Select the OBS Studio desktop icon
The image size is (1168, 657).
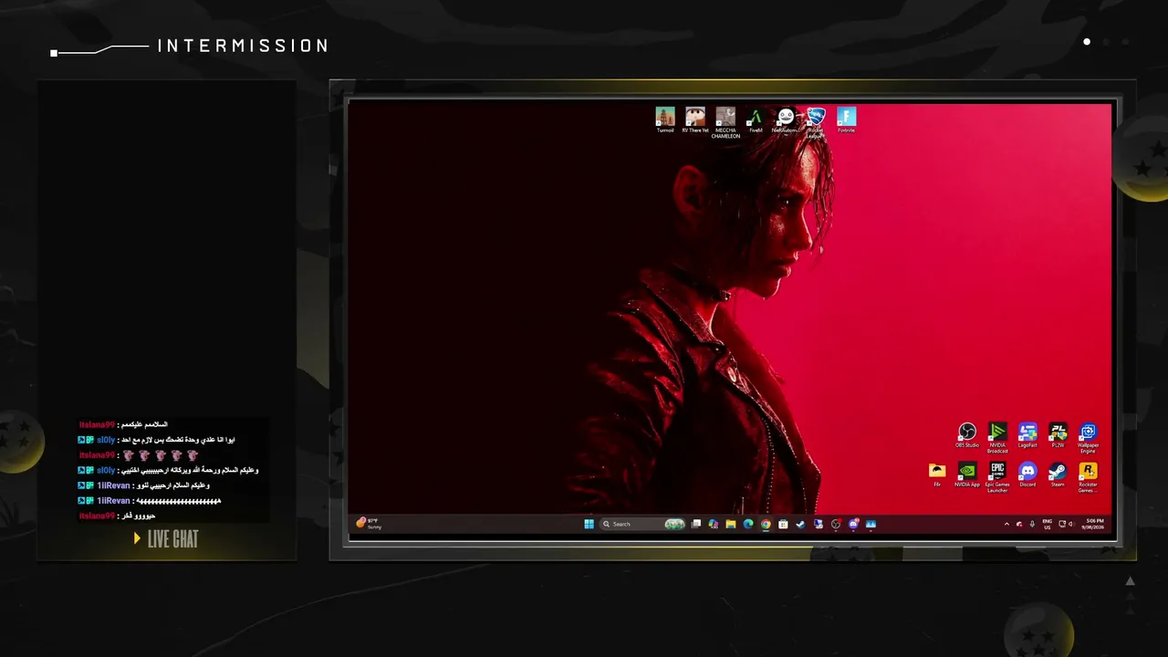click(x=967, y=435)
